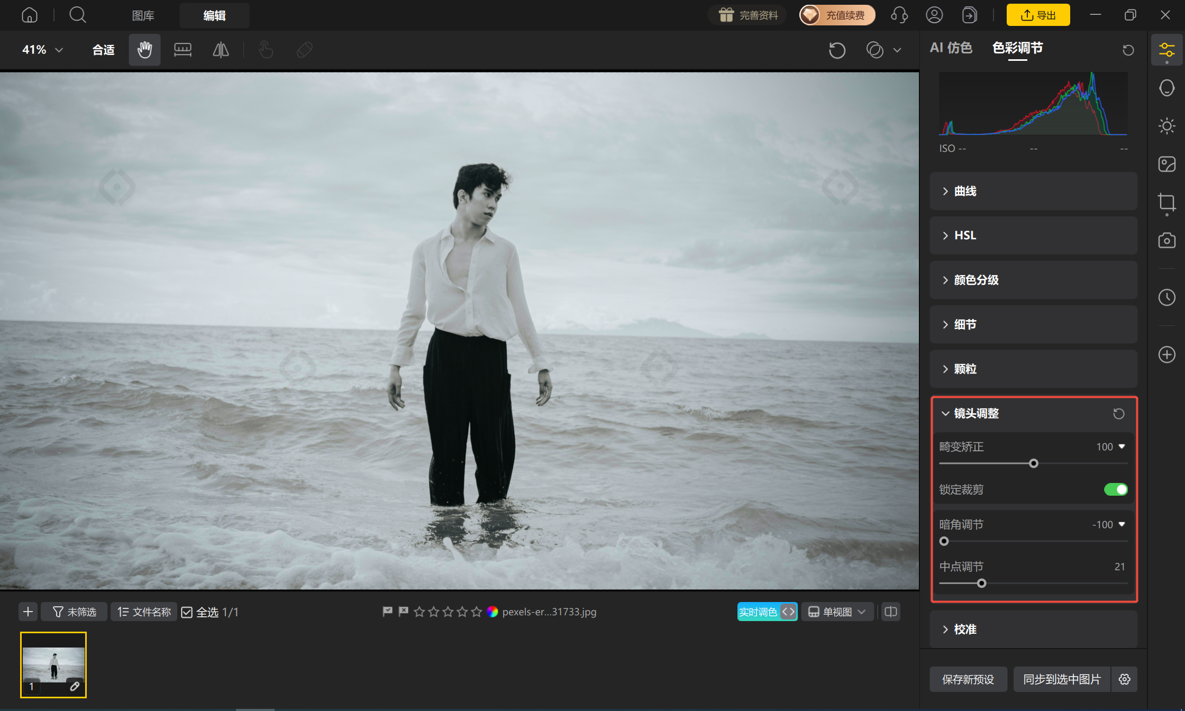Click the touch gesture tool icon
The height and width of the screenshot is (711, 1185).
point(266,50)
